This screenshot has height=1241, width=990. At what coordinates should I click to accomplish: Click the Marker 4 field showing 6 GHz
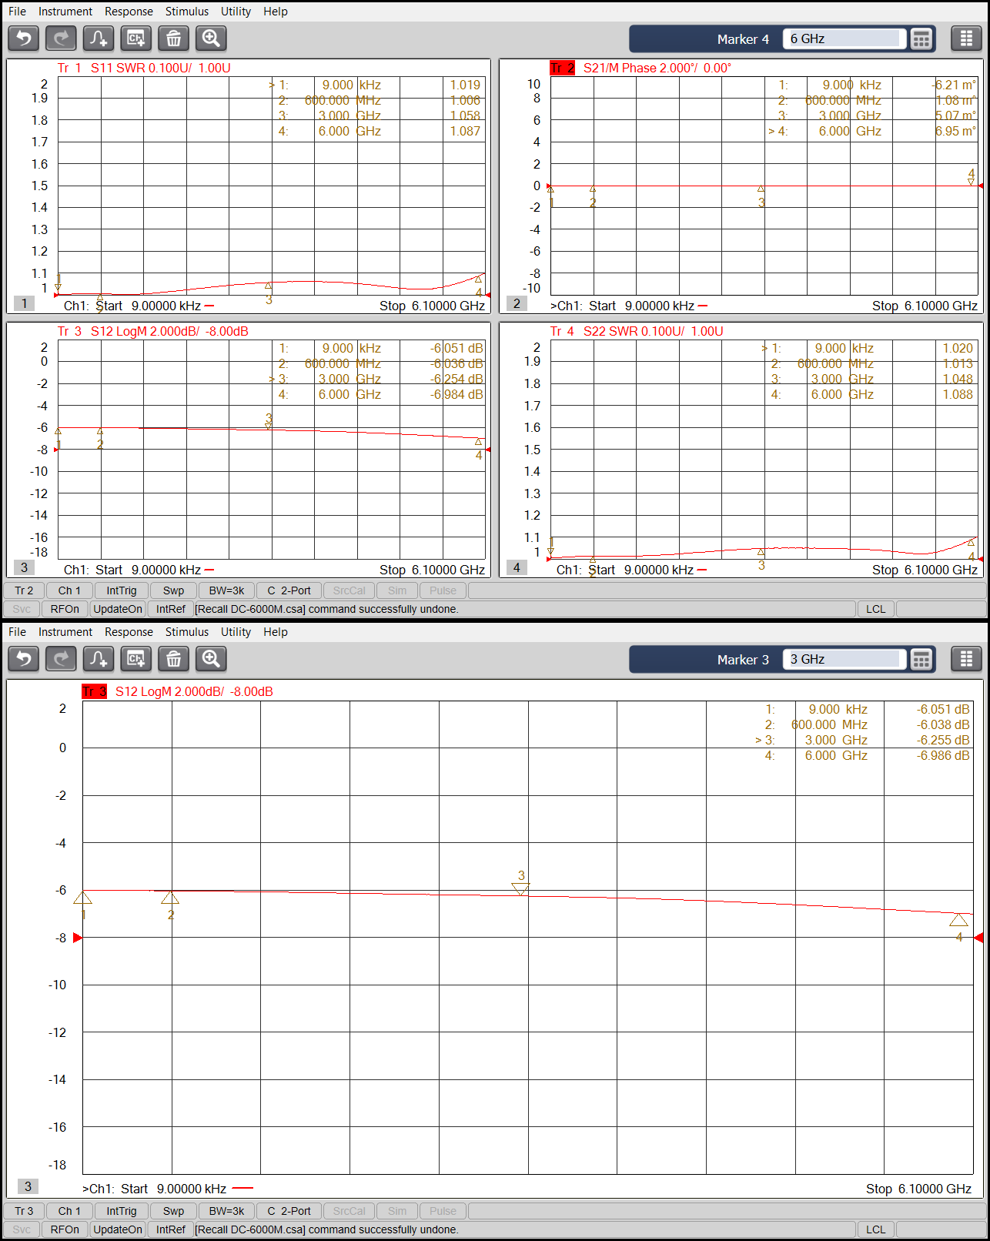tap(844, 38)
